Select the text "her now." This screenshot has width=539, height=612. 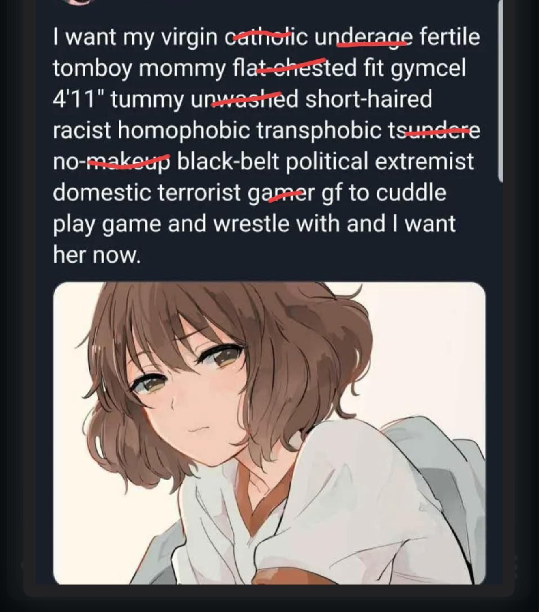[96, 255]
